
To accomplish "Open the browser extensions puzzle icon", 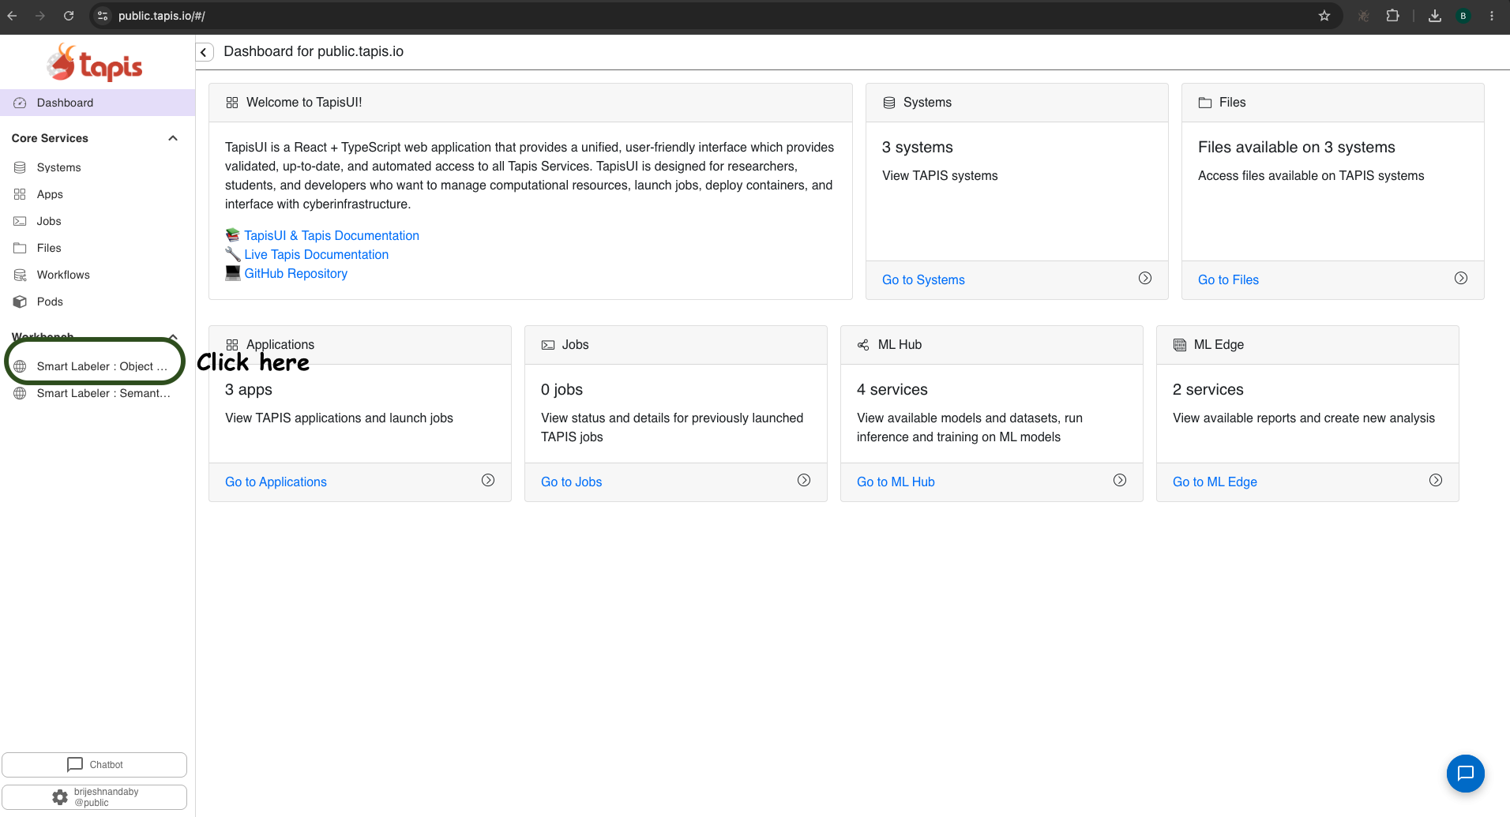I will coord(1392,16).
